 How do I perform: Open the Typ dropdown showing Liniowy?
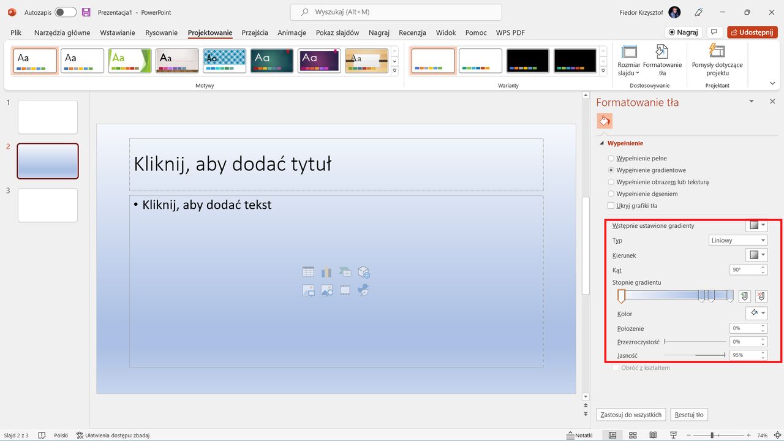tap(737, 240)
